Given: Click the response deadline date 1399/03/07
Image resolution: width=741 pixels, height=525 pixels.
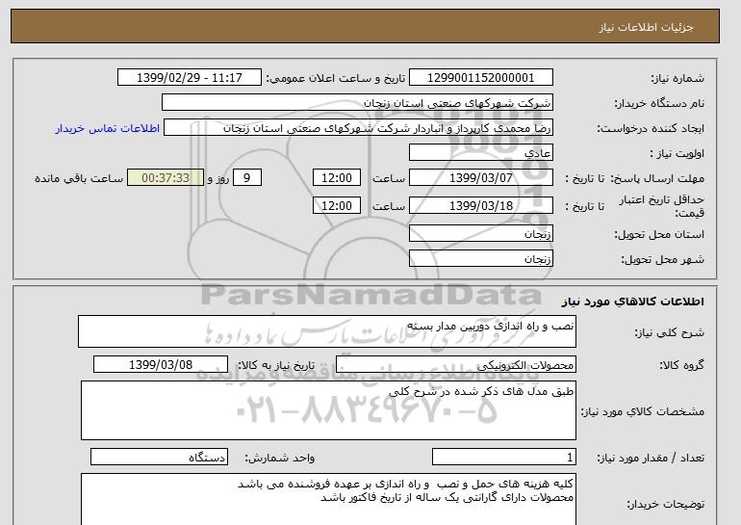Looking at the screenshot, I should [480, 178].
